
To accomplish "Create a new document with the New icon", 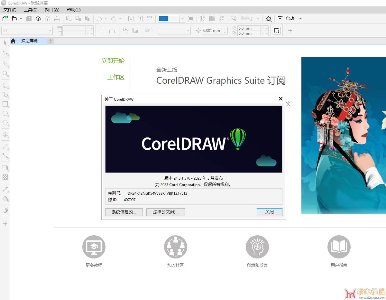I will pyautogui.click(x=5, y=19).
